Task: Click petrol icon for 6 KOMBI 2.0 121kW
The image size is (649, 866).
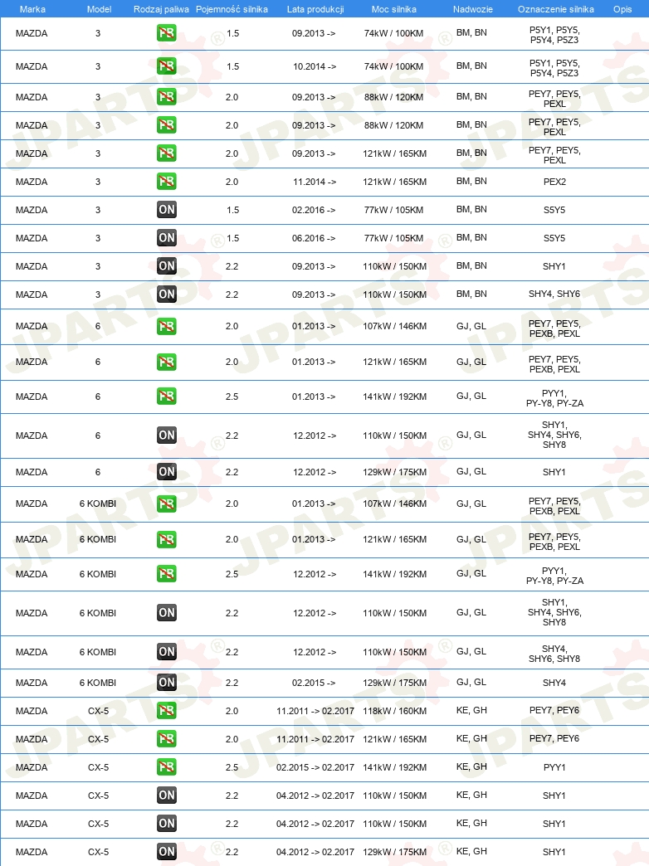Action: click(166, 539)
